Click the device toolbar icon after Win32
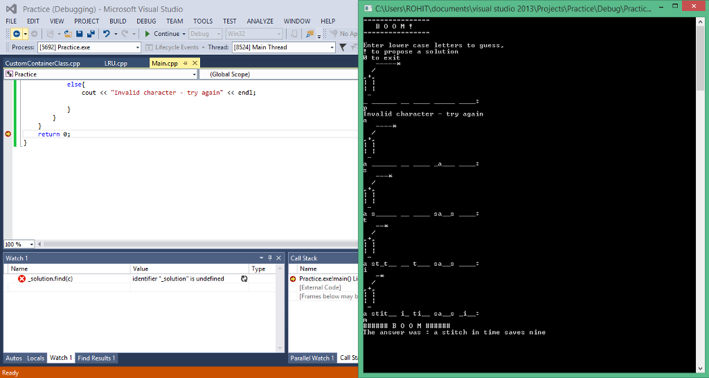This screenshot has height=378, width=709. [x=294, y=34]
